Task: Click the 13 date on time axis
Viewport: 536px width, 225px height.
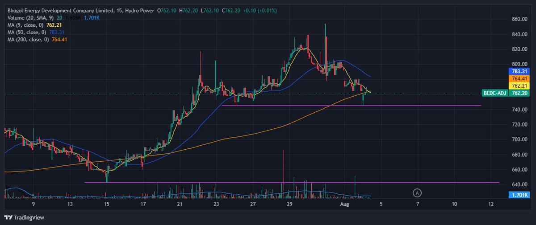Action: click(70, 204)
